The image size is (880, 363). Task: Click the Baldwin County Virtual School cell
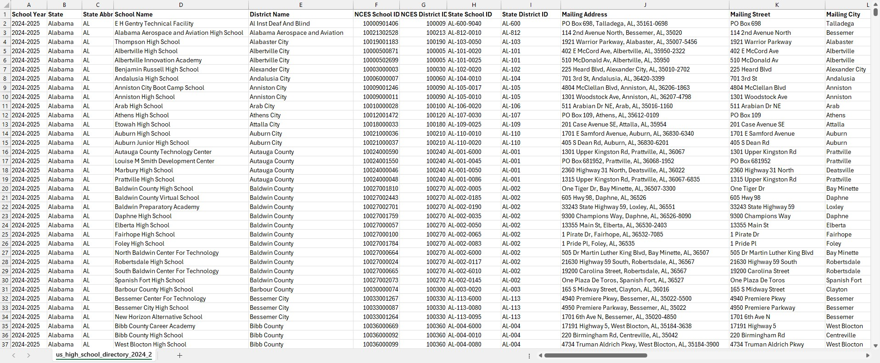(180, 198)
